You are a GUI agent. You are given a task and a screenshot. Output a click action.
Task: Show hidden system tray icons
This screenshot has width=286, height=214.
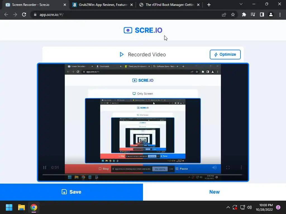228,207
